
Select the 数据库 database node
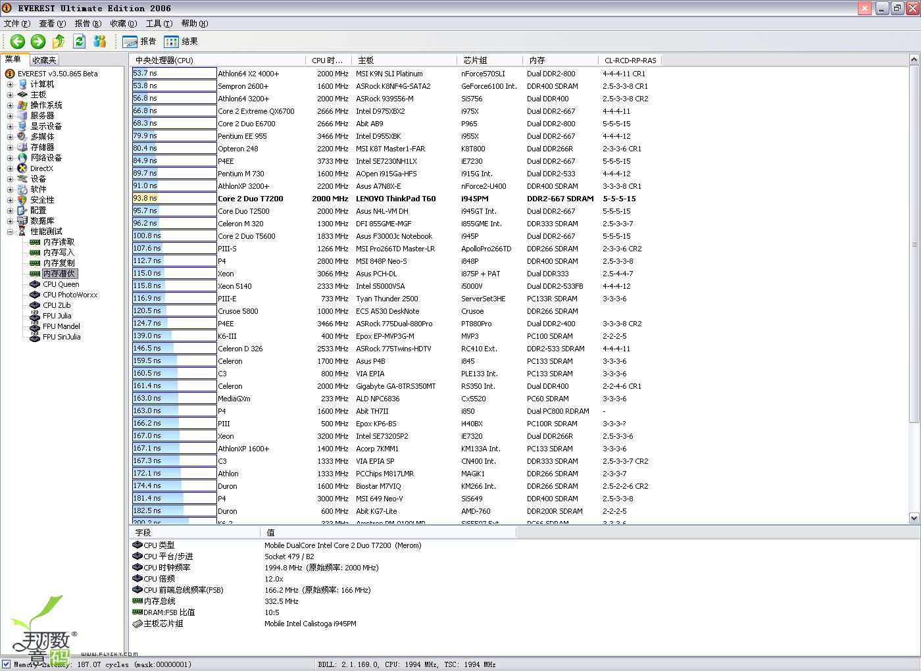pos(42,221)
